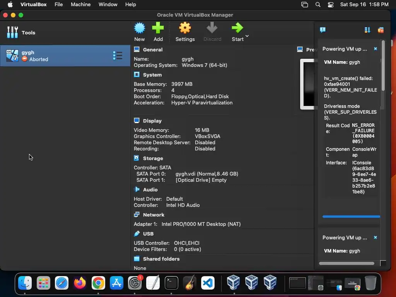Expand the Start button dropdown chevron
396x297 pixels.
pyautogui.click(x=247, y=36)
